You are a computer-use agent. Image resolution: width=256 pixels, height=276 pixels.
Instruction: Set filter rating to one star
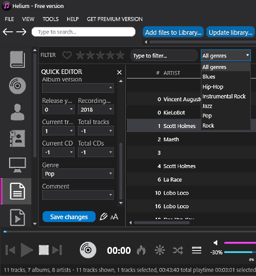coord(80,55)
